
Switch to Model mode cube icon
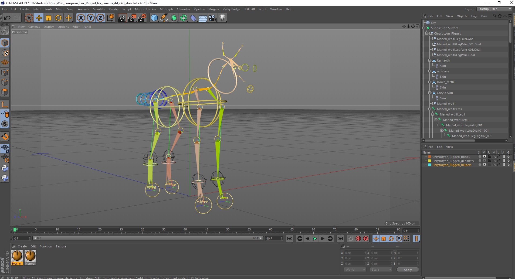tap(5, 43)
